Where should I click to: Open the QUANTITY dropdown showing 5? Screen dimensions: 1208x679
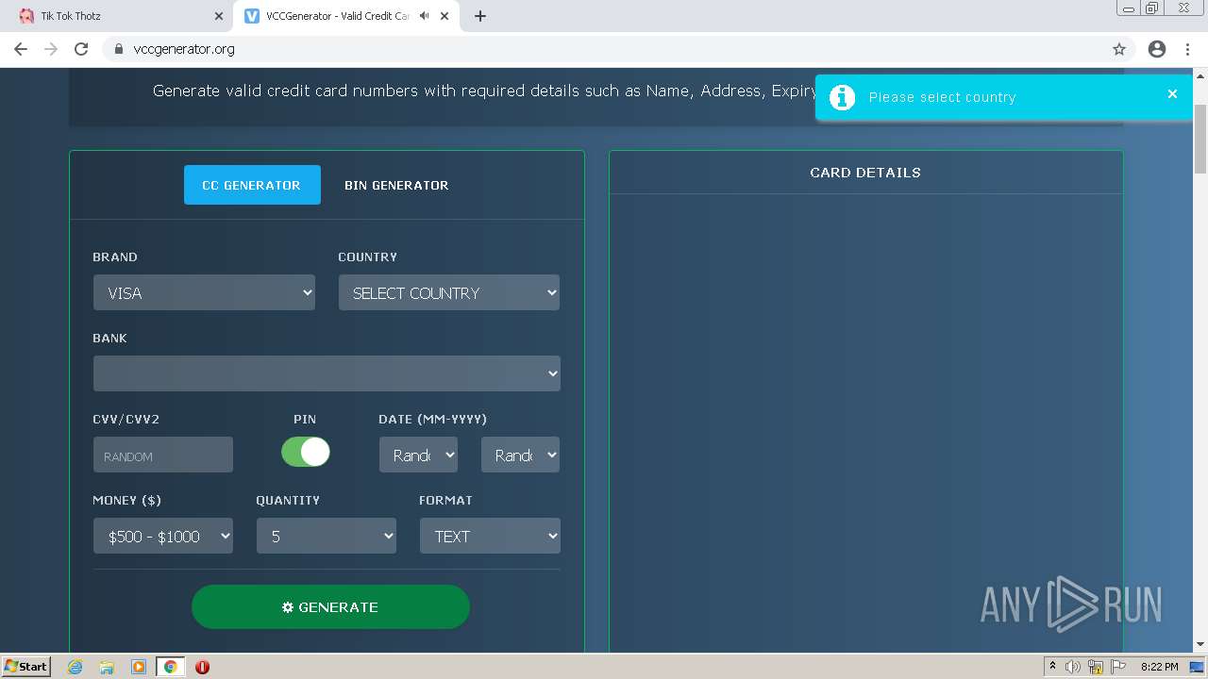(327, 536)
